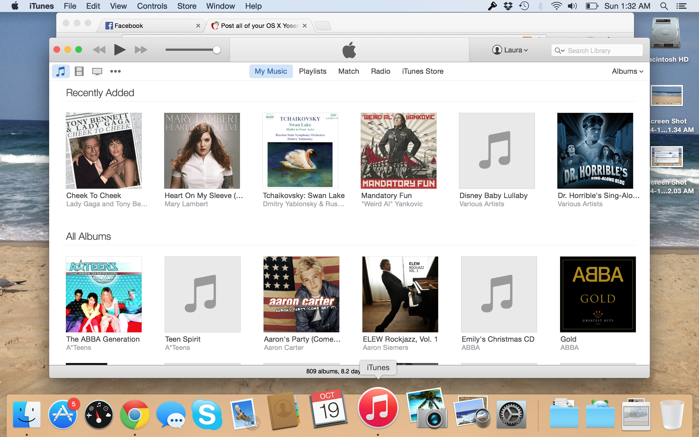699x437 pixels.
Task: Open the search options magnifier dropdown
Action: click(559, 51)
